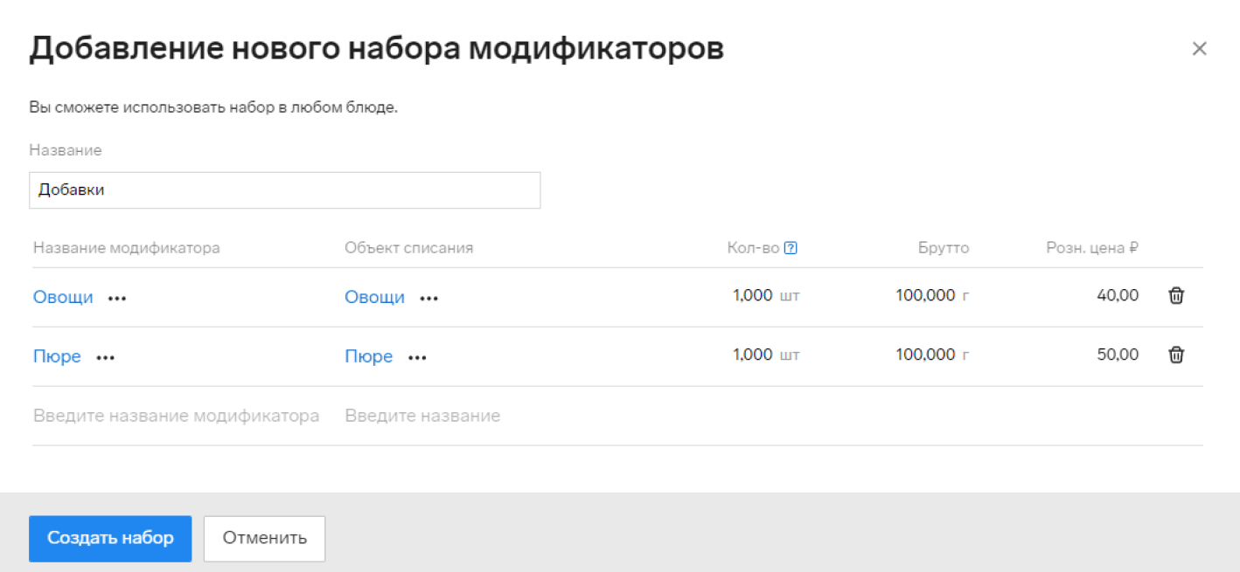Delete the Пюре modifier row with trash icon

1176,355
